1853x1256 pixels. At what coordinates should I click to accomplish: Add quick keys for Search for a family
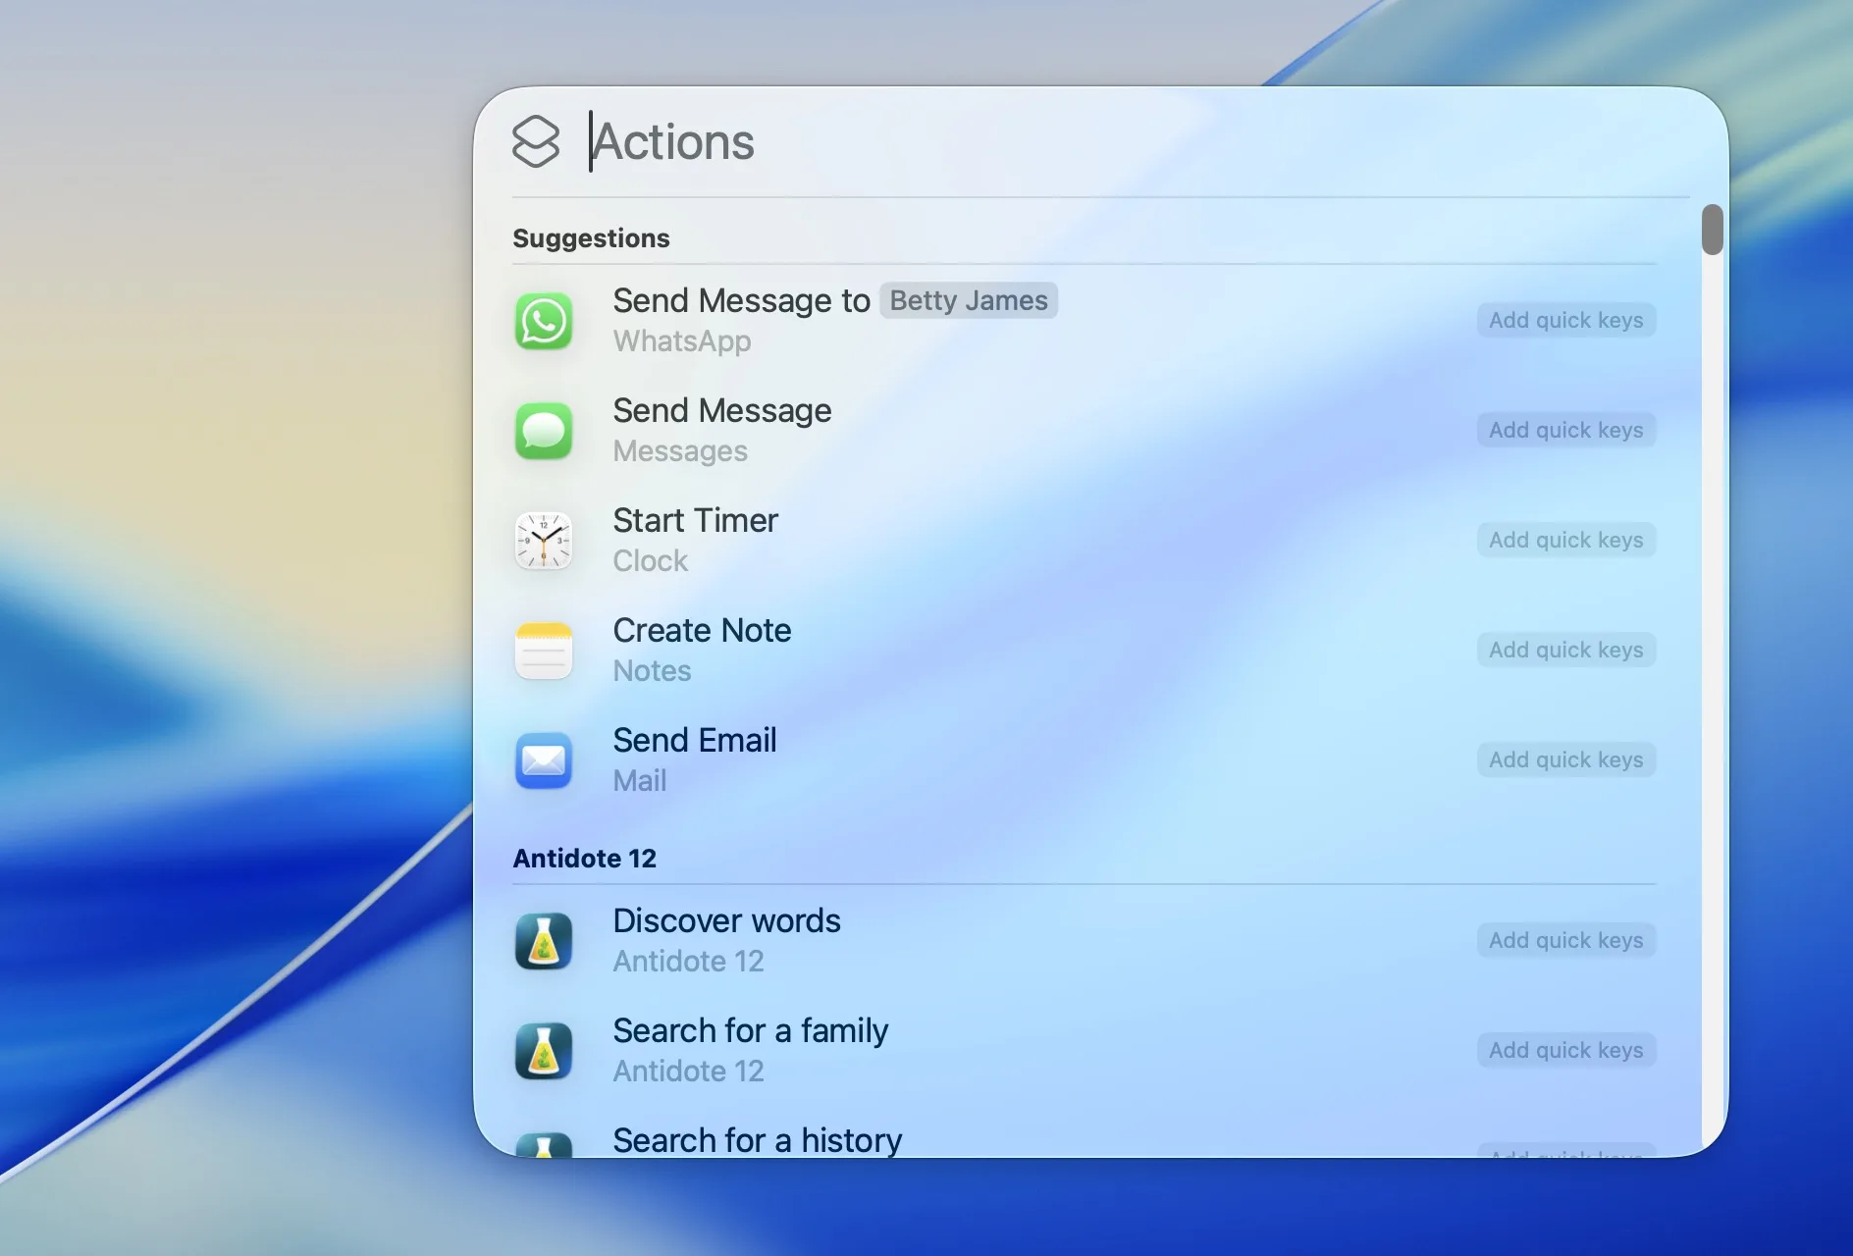click(1565, 1051)
